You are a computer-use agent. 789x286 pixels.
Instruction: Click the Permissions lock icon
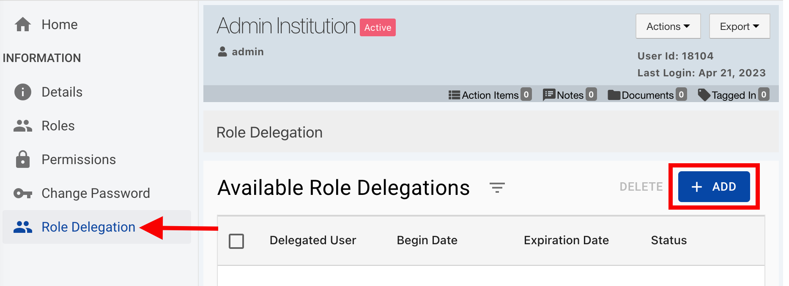click(x=23, y=159)
